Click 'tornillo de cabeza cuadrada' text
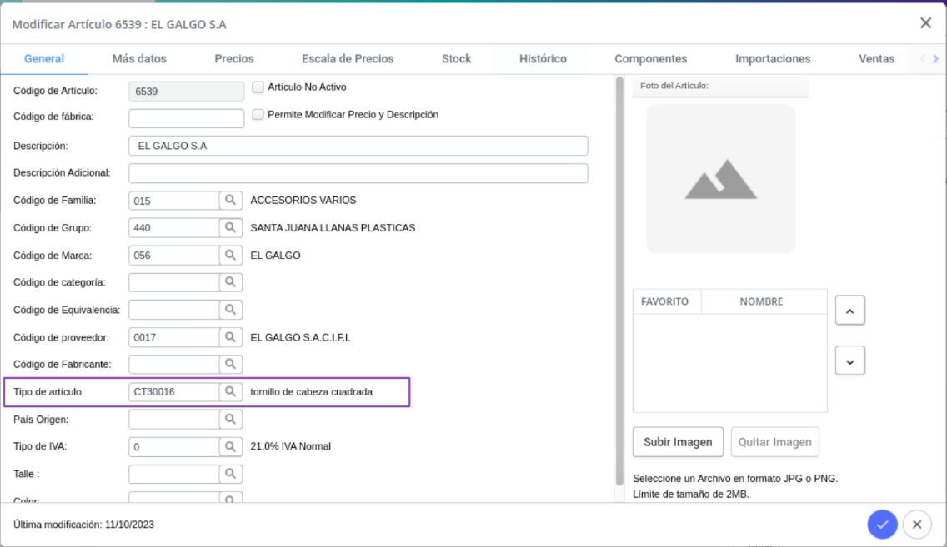 [312, 392]
